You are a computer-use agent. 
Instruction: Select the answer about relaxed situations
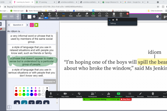(x=32, y=50)
